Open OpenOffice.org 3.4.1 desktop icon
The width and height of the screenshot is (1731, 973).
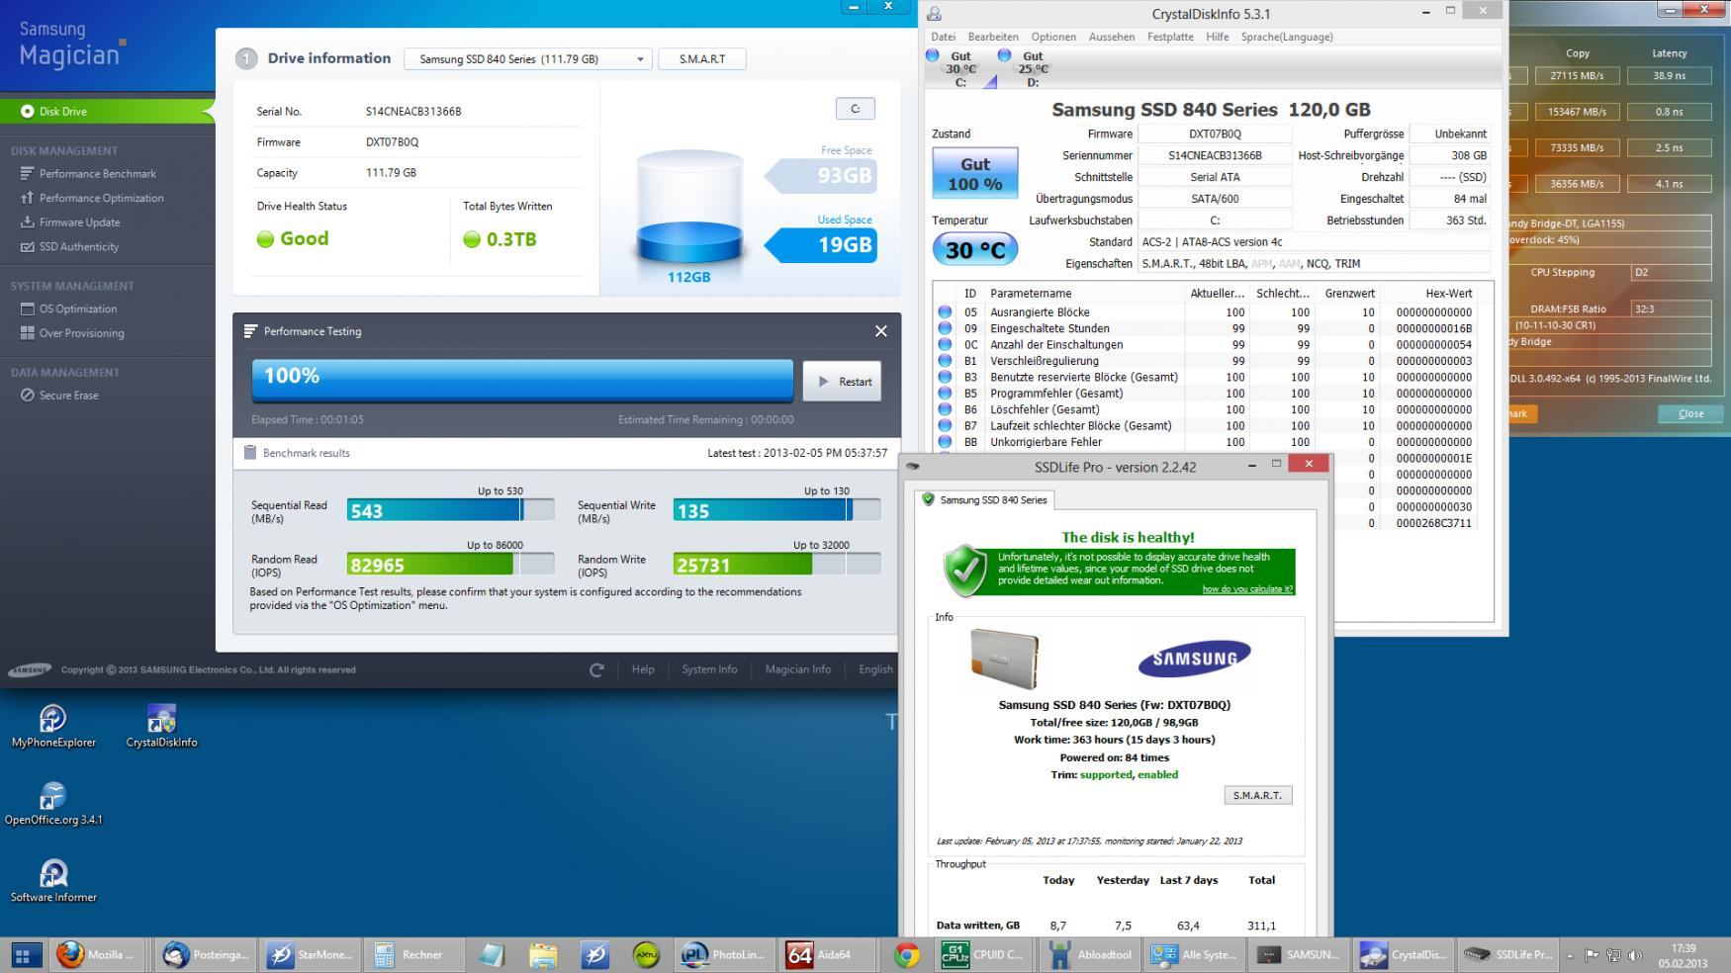coord(53,803)
